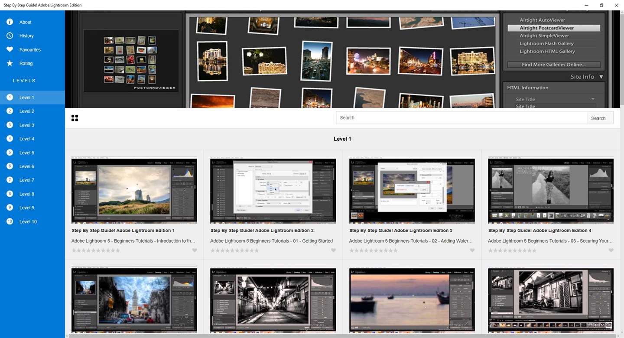Screen dimensions: 624x338
Task: Open title 'Step By Step Guide! Adobe Lightroom Edition 3'
Action: point(401,231)
